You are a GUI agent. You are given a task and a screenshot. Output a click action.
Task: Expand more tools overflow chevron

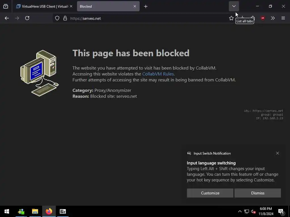pyautogui.click(x=273, y=18)
